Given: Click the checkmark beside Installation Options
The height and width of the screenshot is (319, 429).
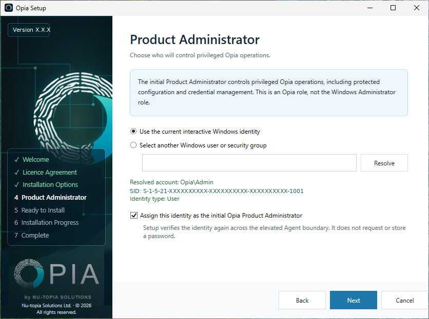Looking at the screenshot, I should click(x=17, y=185).
